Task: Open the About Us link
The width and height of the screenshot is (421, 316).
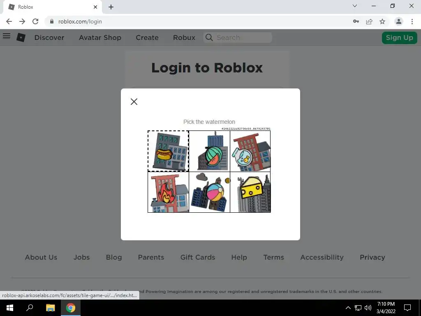Action: 41,257
